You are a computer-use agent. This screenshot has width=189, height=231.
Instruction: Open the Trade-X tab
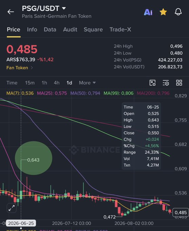coord(120,30)
